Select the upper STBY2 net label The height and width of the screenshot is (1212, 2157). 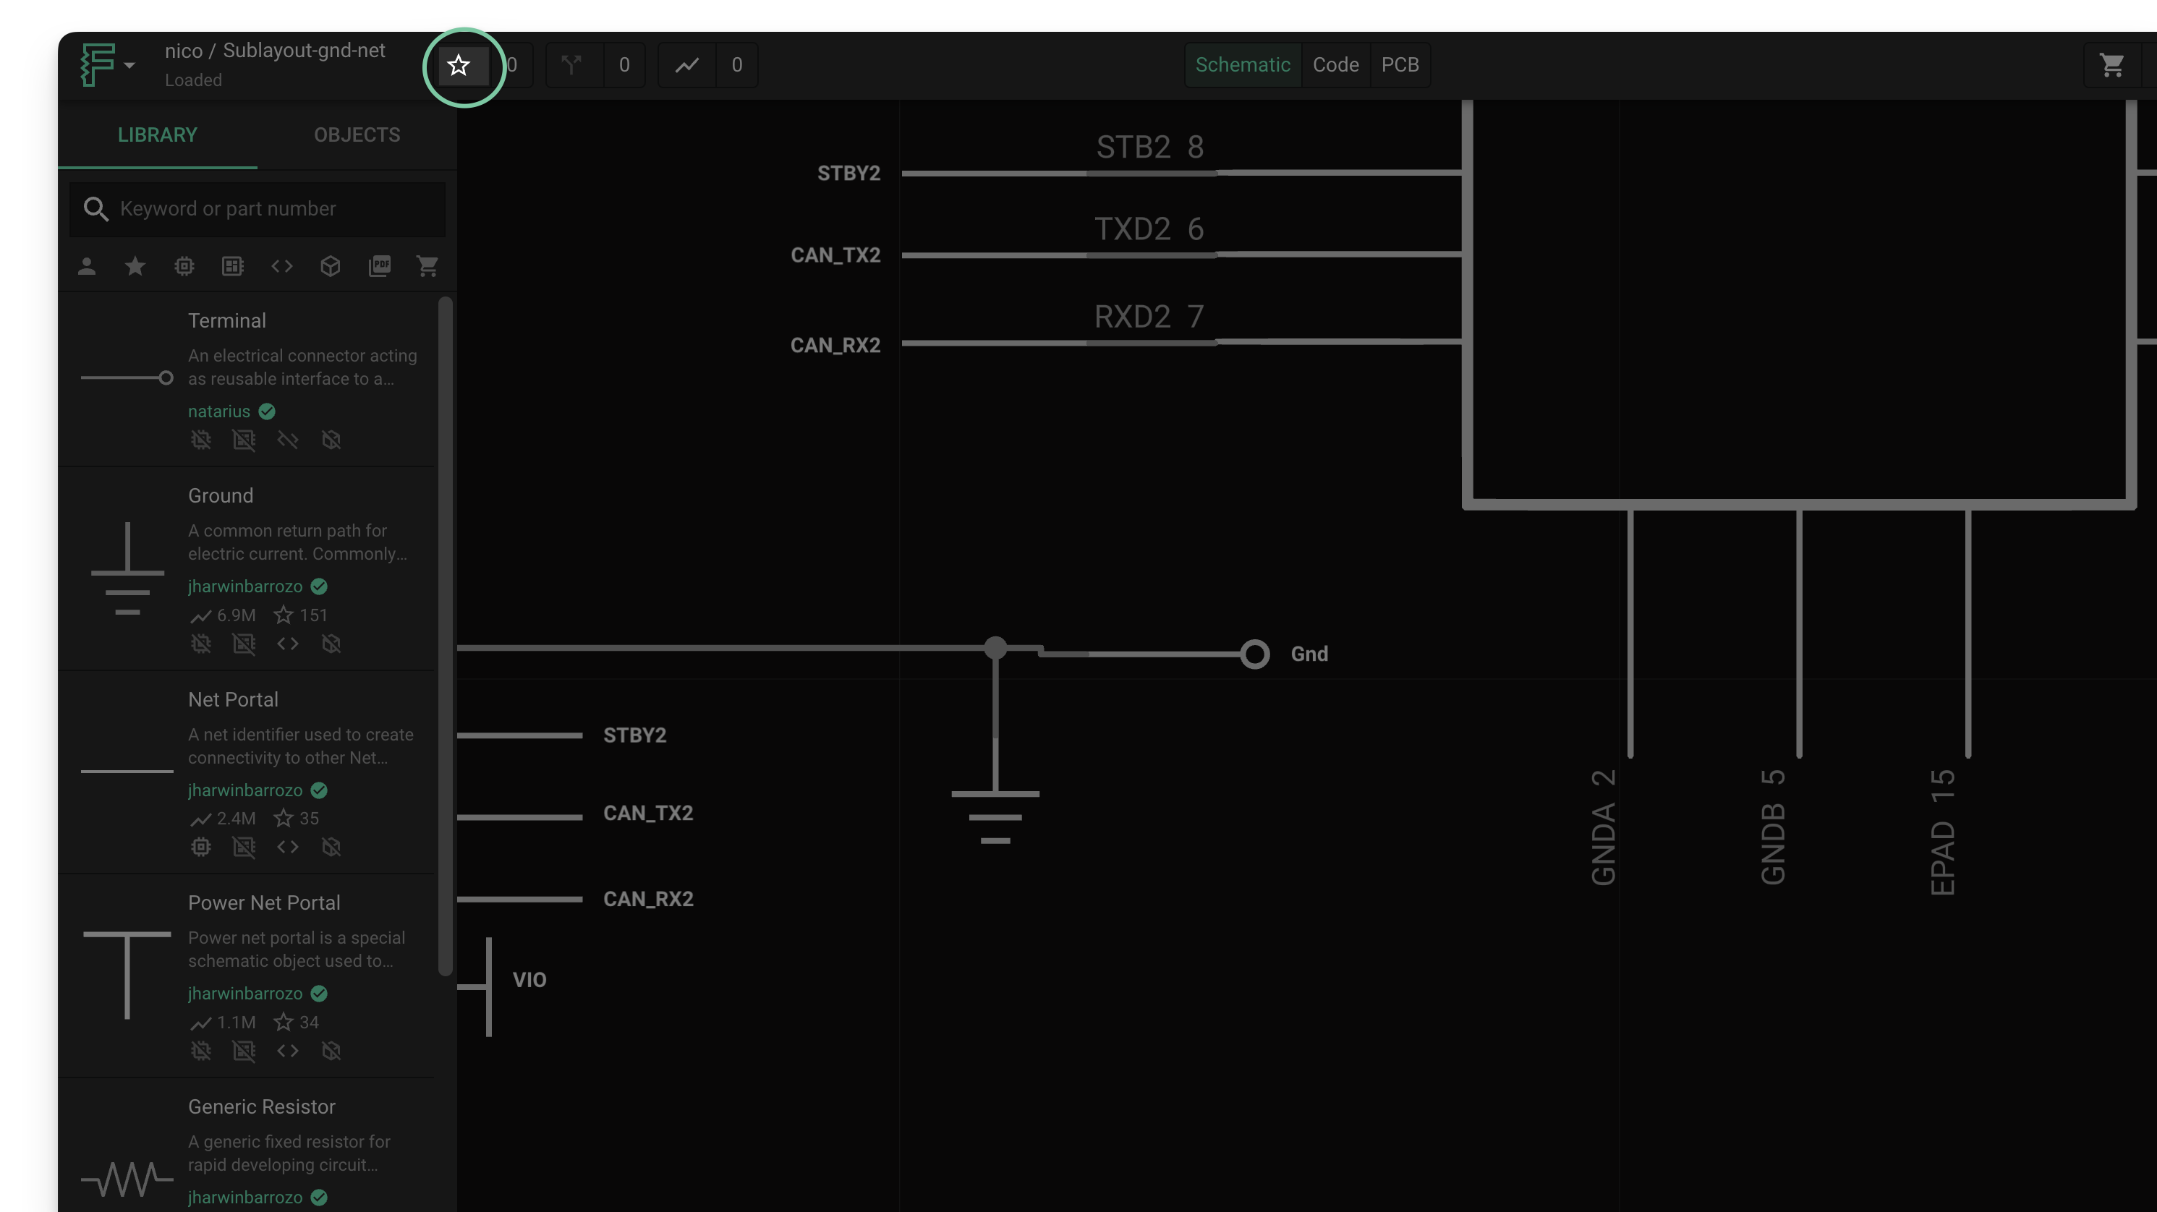tap(848, 174)
